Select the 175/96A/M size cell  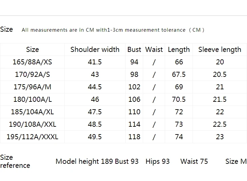[x=32, y=87]
